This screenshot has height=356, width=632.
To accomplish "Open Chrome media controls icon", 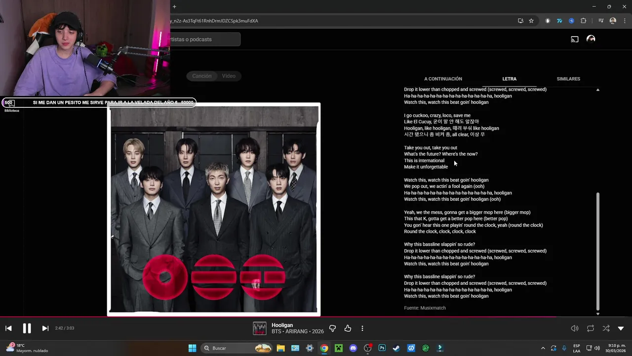I will (x=601, y=21).
